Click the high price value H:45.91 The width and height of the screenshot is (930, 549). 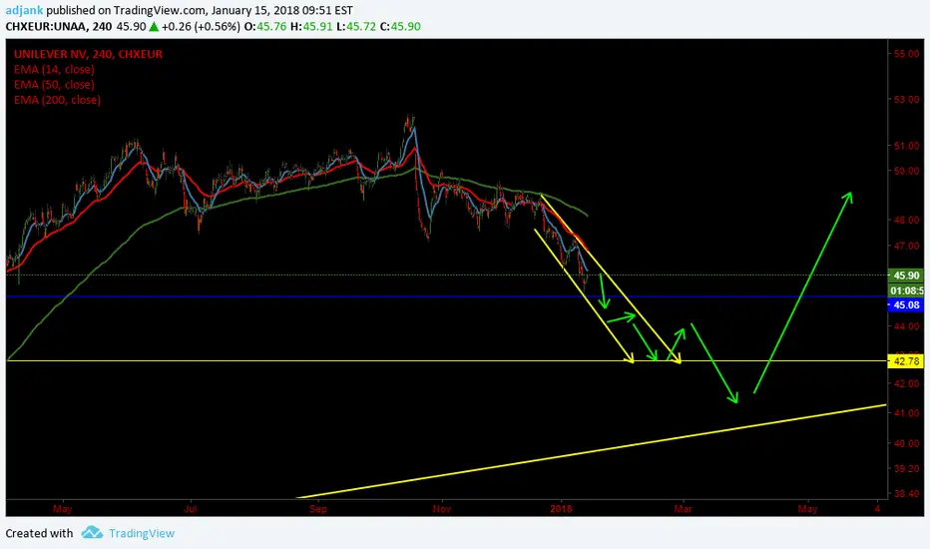pyautogui.click(x=311, y=27)
